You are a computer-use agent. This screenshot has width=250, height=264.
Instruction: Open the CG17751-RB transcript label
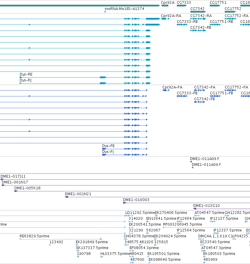point(221,22)
